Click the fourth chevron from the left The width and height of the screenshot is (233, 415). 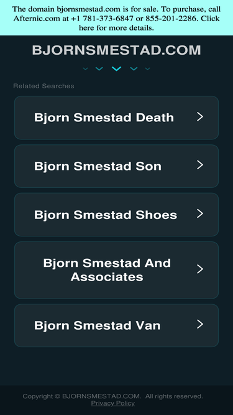[134, 69]
